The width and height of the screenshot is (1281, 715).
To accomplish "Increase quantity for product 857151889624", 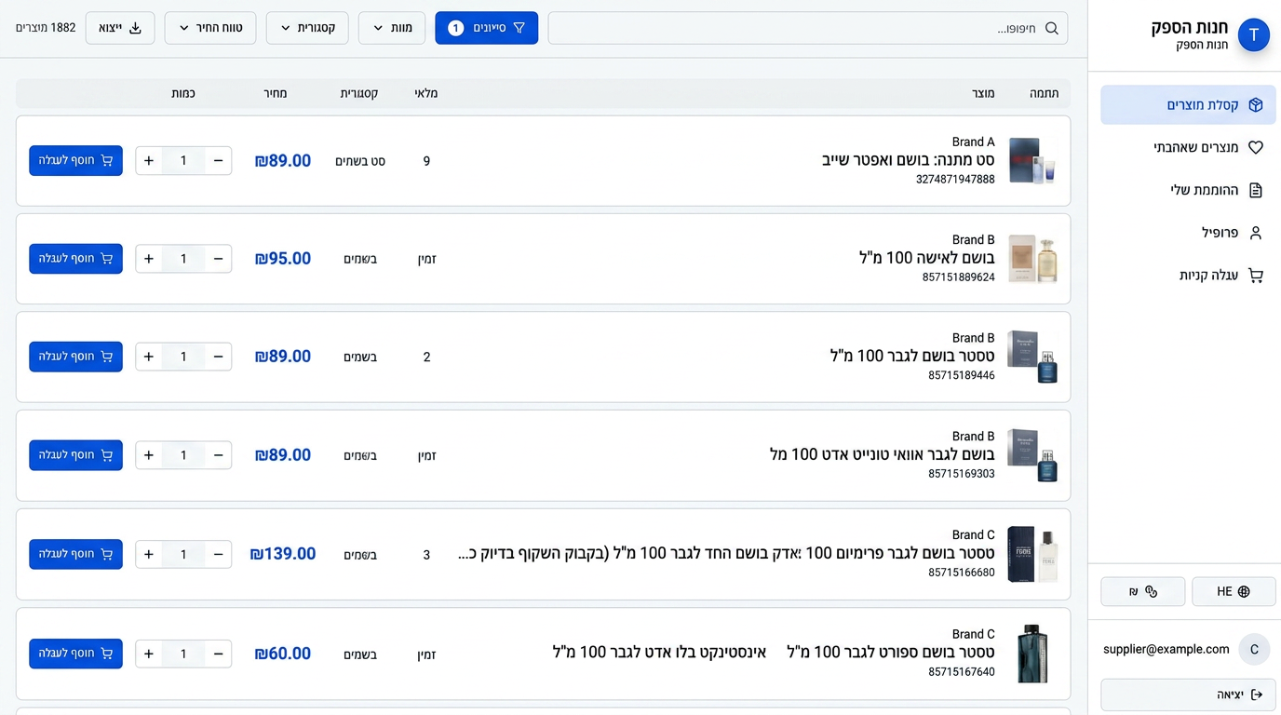I will click(149, 259).
